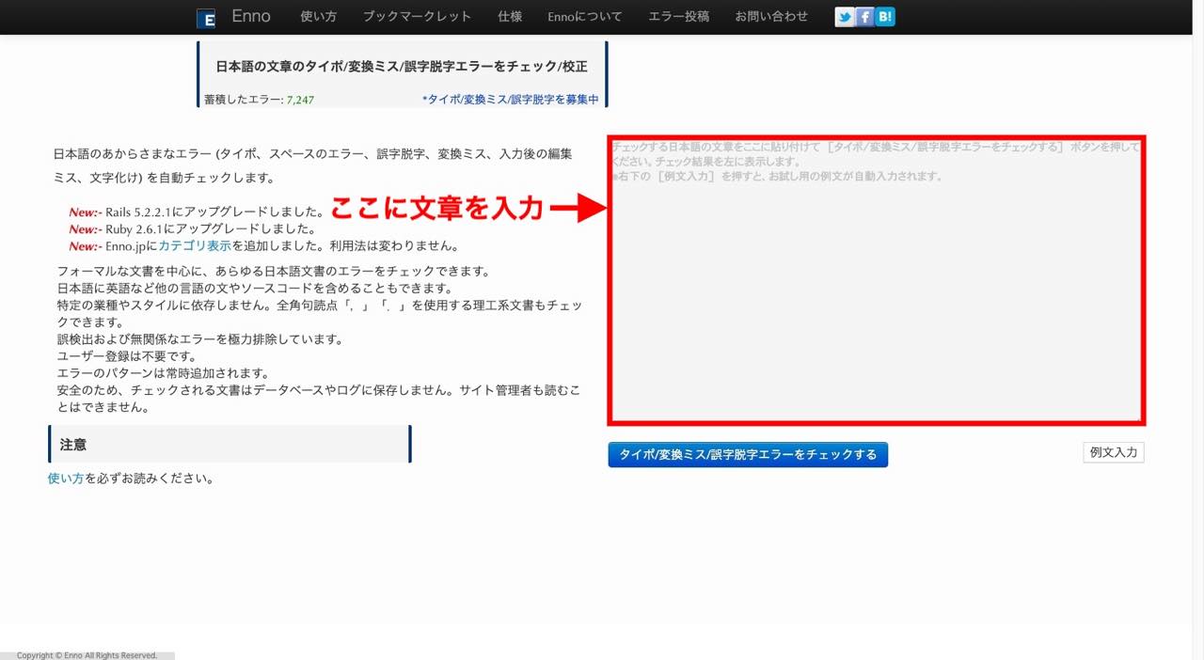This screenshot has height=660, width=1204.
Task: Click the 例文入力 button
Action: (1114, 452)
